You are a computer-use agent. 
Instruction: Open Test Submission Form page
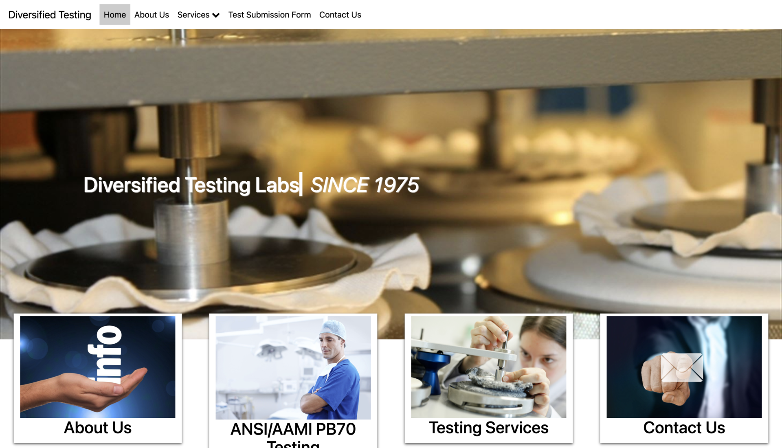click(269, 15)
